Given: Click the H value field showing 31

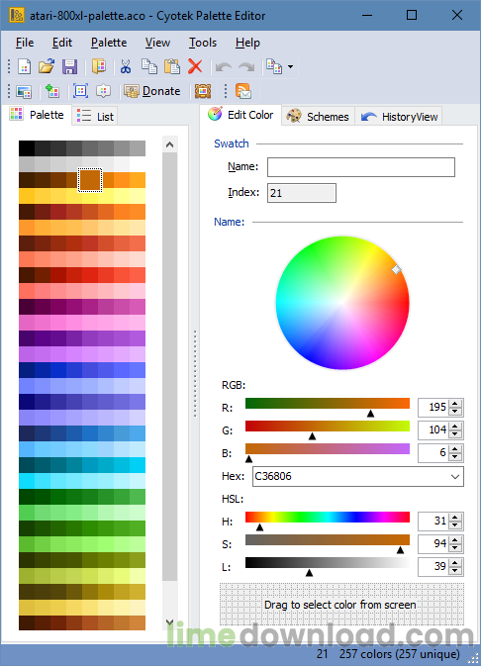Looking at the screenshot, I should (x=433, y=522).
